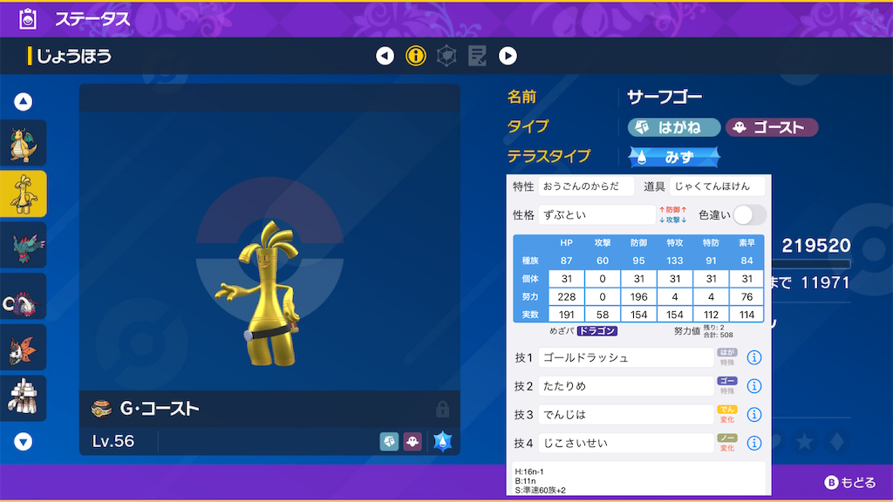The width and height of the screenshot is (893, 502).
Task: Select Volcarona in the party list
Action: [x=24, y=347]
